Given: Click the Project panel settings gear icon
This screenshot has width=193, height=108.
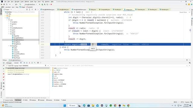Looking at the screenshot, I should 36,9.
